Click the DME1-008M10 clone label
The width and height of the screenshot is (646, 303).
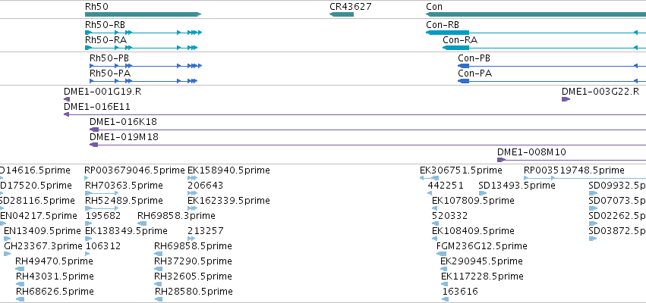(x=531, y=152)
